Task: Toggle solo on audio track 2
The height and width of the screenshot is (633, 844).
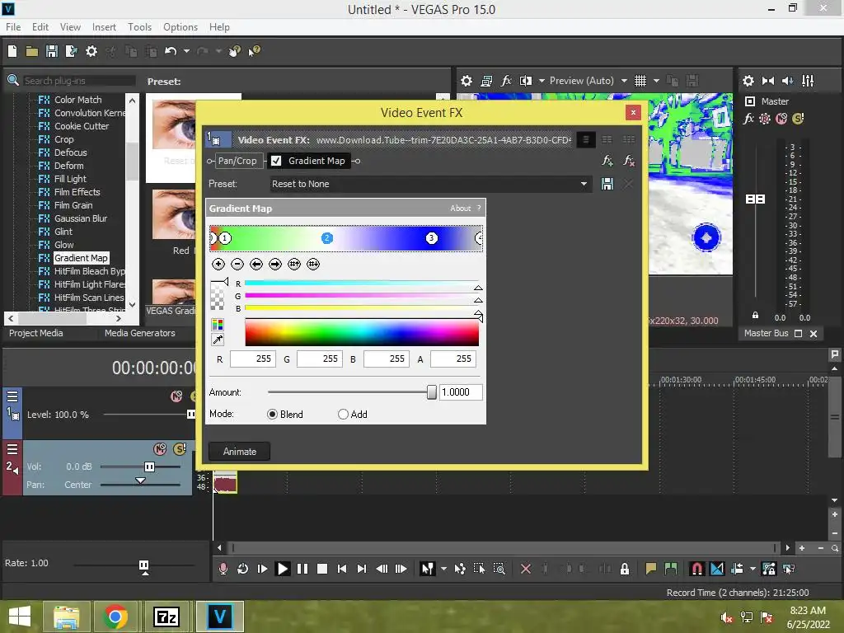Action: (x=179, y=449)
